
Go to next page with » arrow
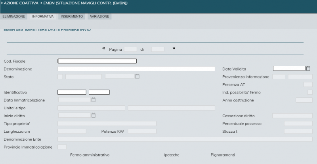click(x=174, y=48)
